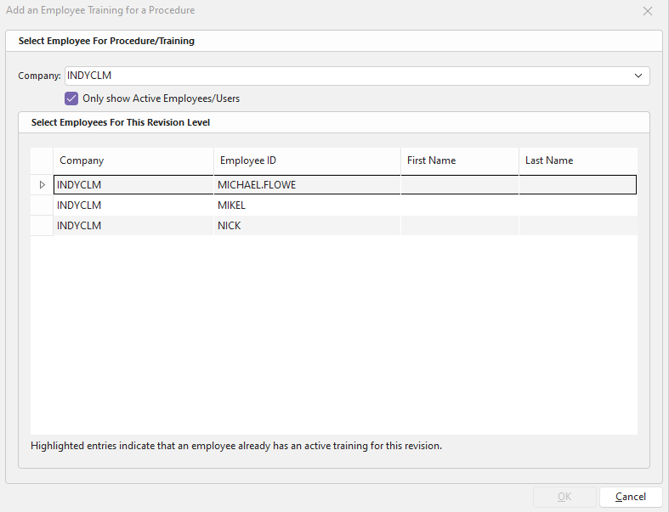Select the MICHAEL.FLOWE employee ID cell

point(306,185)
